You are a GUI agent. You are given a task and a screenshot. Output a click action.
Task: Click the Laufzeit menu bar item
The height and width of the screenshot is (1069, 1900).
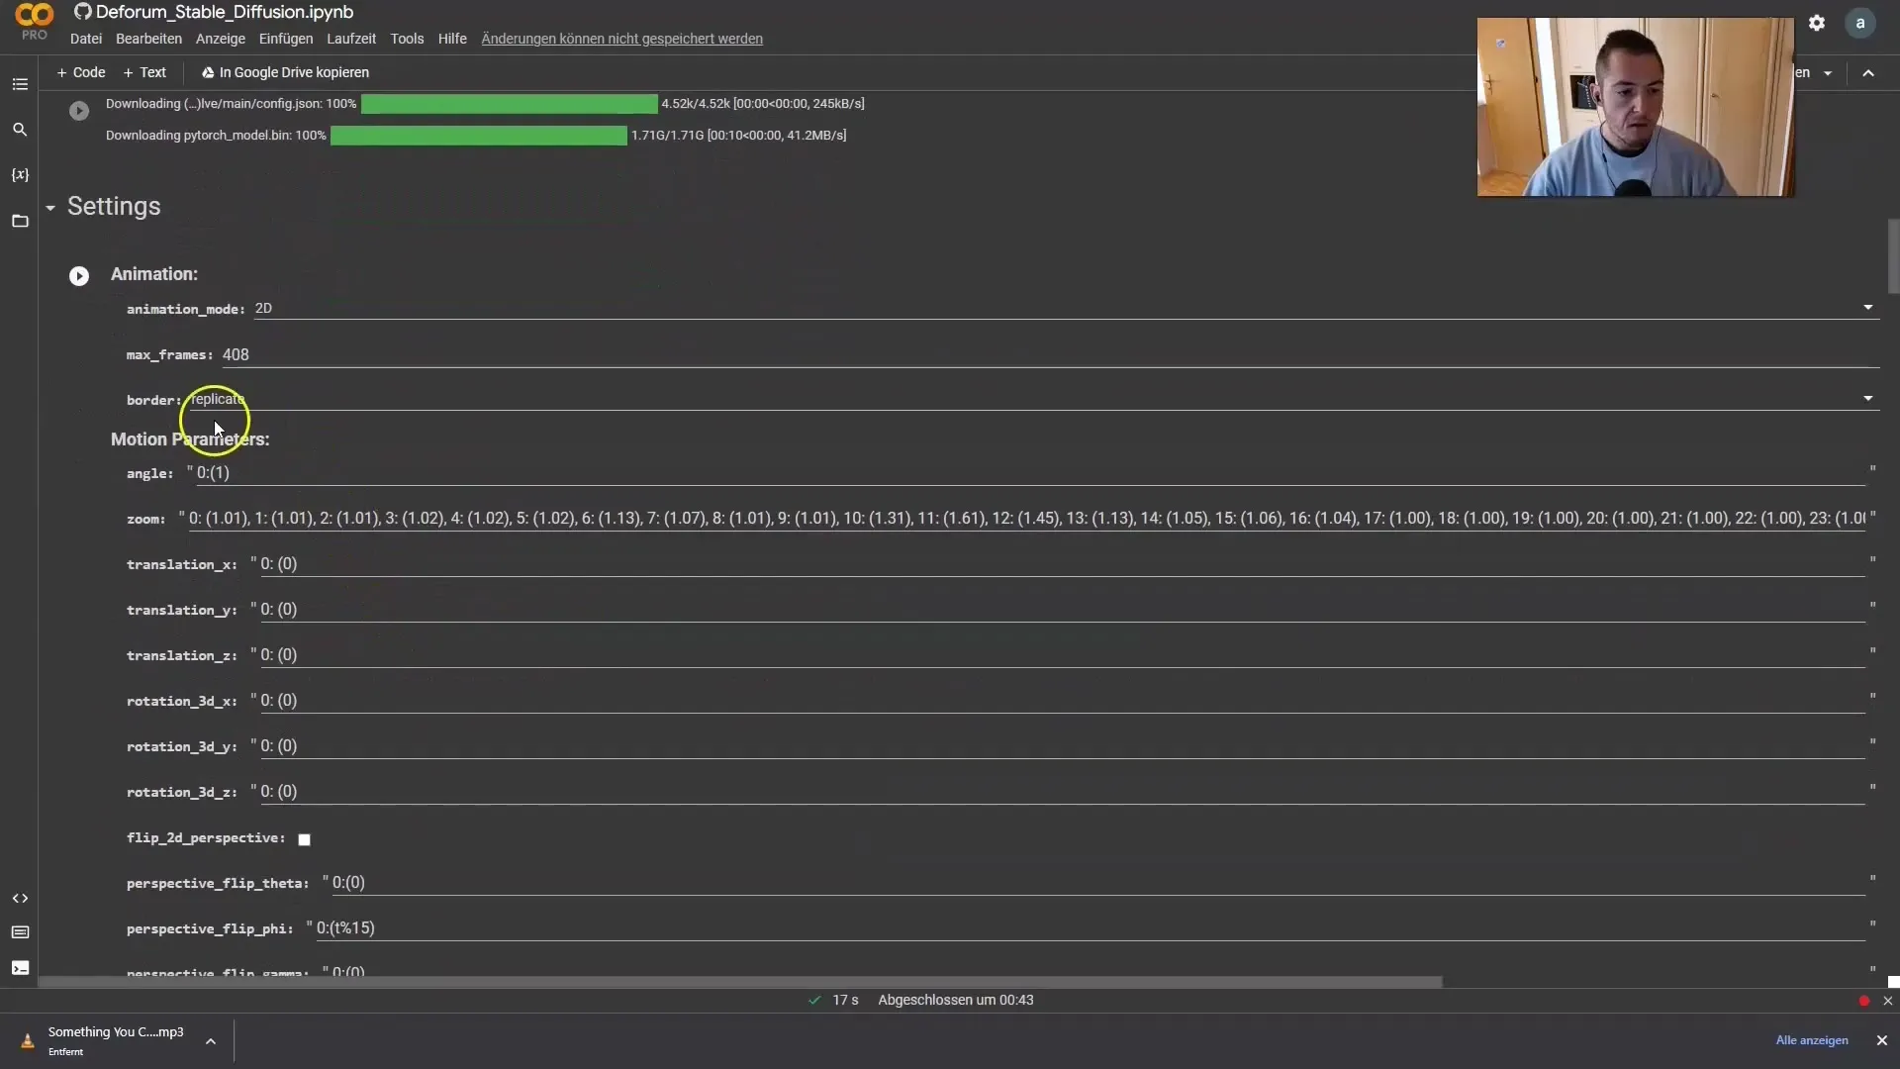click(351, 38)
